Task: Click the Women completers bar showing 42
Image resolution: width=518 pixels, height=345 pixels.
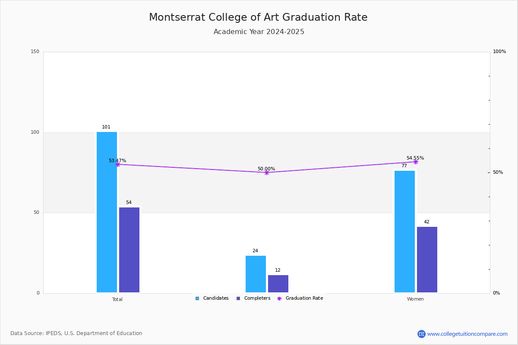Action: 427,260
